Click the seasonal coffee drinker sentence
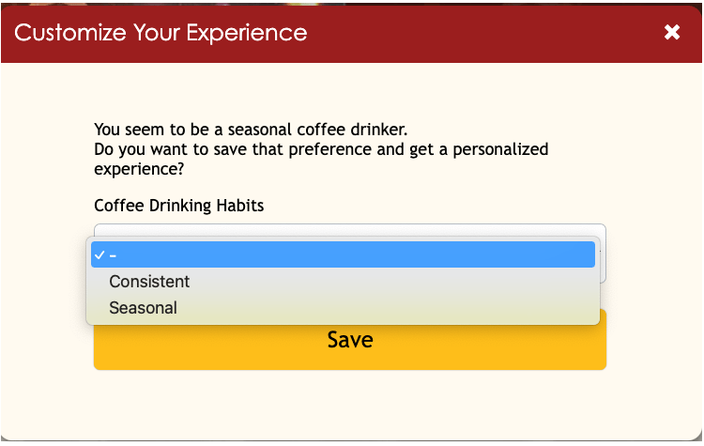The image size is (704, 446). click(x=251, y=130)
